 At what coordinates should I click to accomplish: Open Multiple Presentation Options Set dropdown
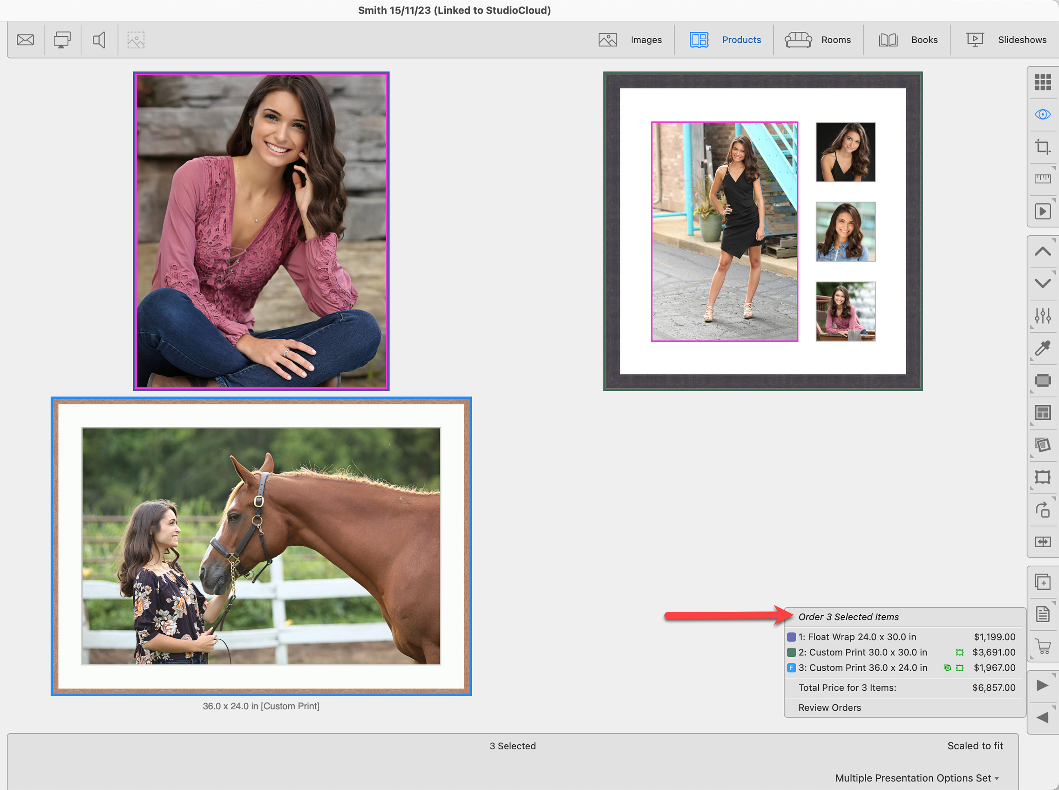click(916, 777)
